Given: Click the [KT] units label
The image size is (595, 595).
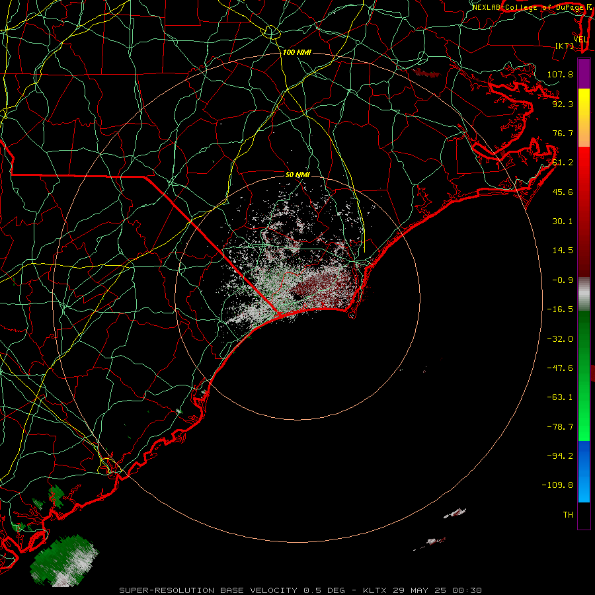Looking at the screenshot, I should [565, 46].
